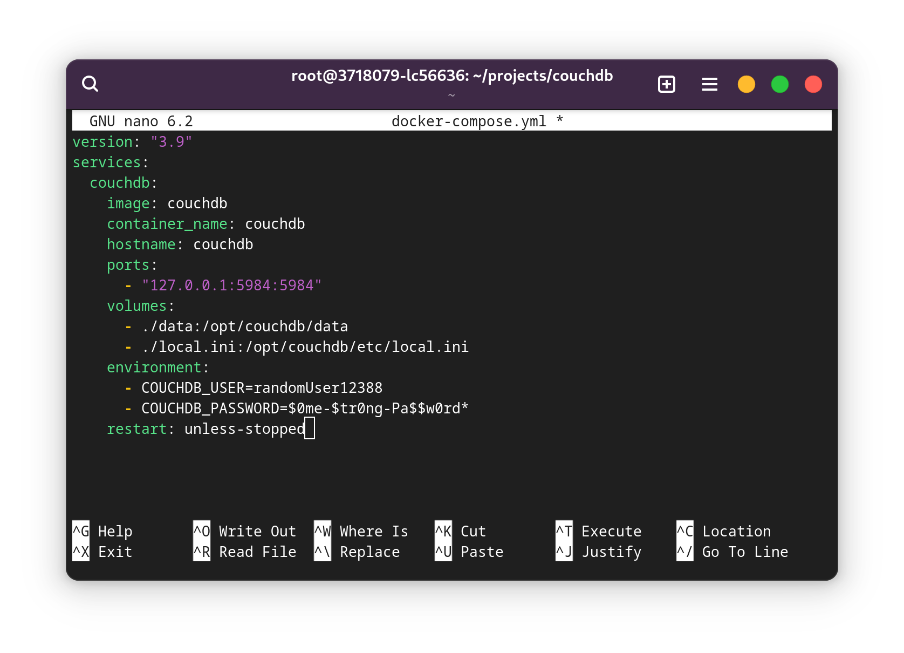Screen dimensions: 904x653
Task: Click the ^K Cut shortcut
Action: click(461, 531)
